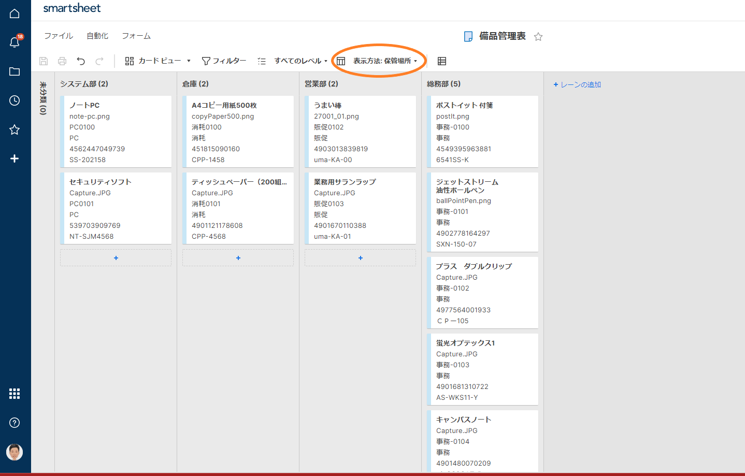Click the uma-KA-00 value
This screenshot has width=745, height=476.
click(x=333, y=160)
